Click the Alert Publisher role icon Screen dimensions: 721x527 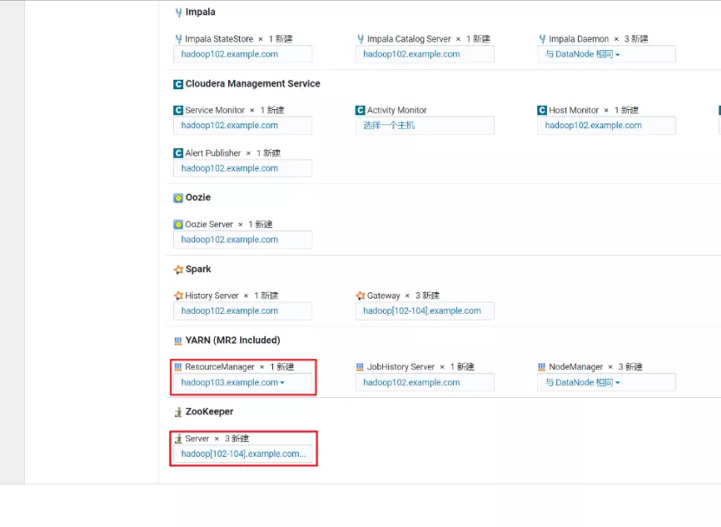click(179, 153)
